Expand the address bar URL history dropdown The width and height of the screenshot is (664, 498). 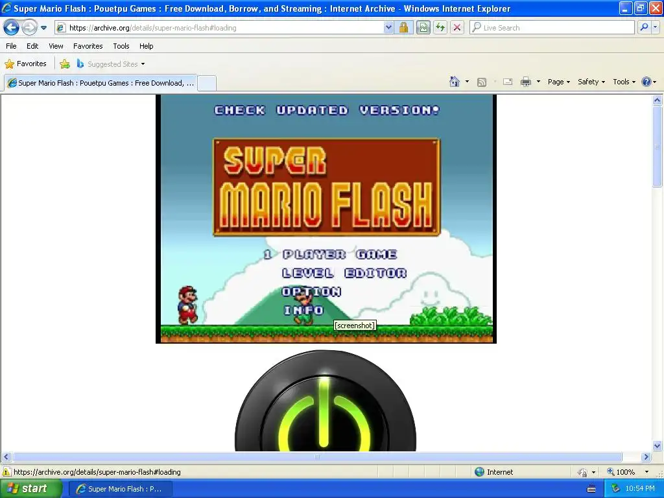tap(388, 28)
